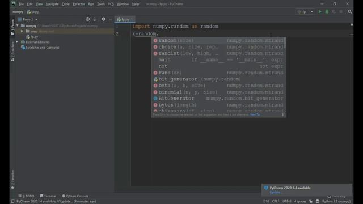Change 4 spaces indent setting
Viewport: 363px width, 204px height.
[300, 202]
